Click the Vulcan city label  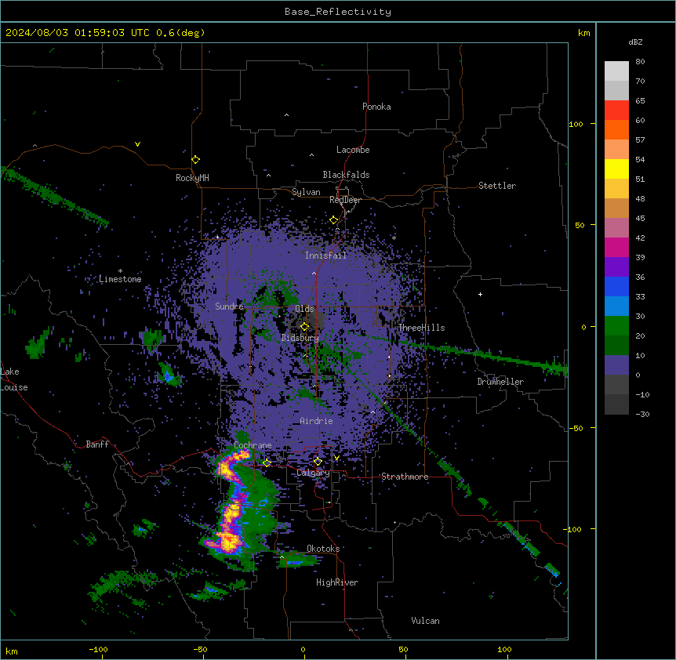point(426,621)
